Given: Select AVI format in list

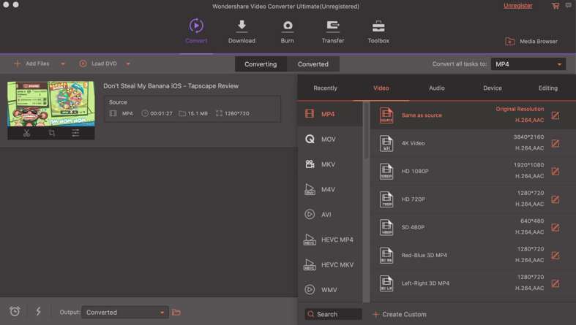Looking at the screenshot, I should click(x=330, y=214).
